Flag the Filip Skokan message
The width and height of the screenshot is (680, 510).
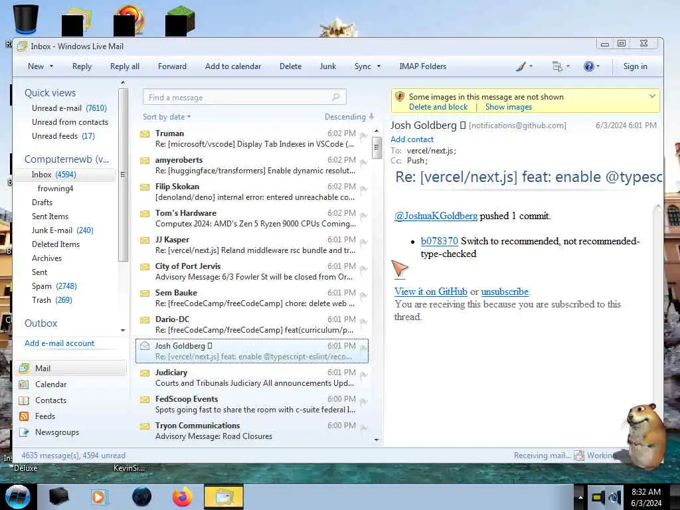coord(364,189)
